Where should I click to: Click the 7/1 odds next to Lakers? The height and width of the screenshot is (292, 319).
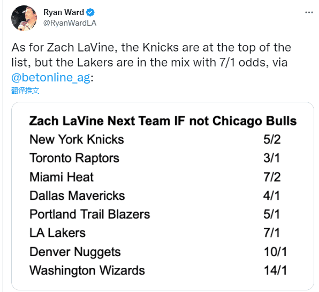click(271, 233)
